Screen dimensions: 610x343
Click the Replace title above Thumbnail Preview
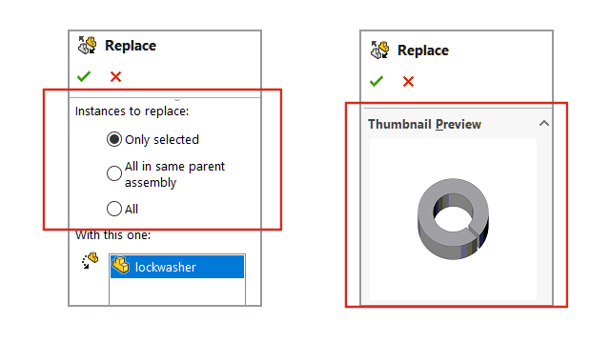(423, 50)
